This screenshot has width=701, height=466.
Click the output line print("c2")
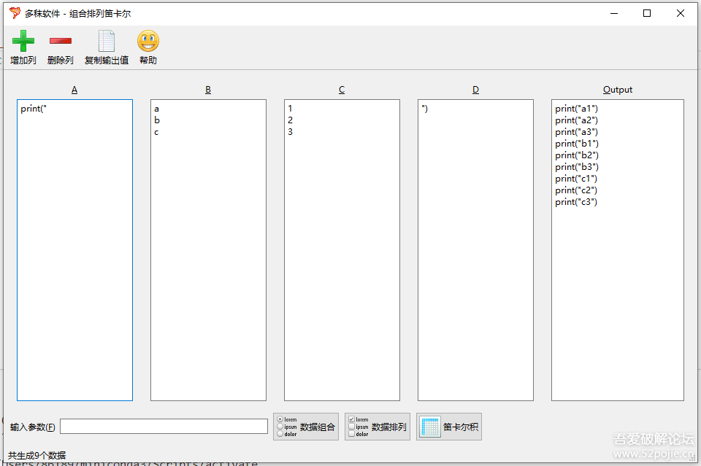(x=576, y=190)
